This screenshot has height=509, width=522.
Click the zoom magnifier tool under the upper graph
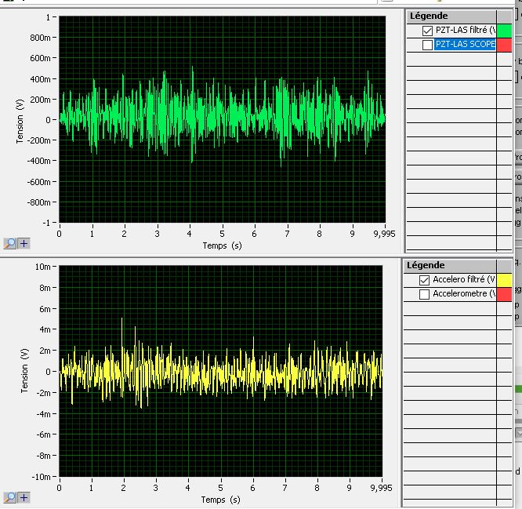coord(9,243)
